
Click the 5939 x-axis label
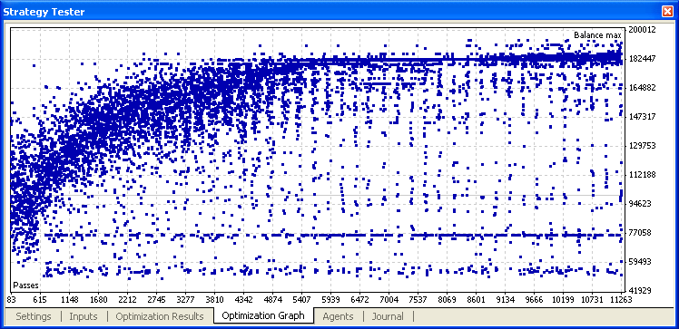(x=330, y=300)
